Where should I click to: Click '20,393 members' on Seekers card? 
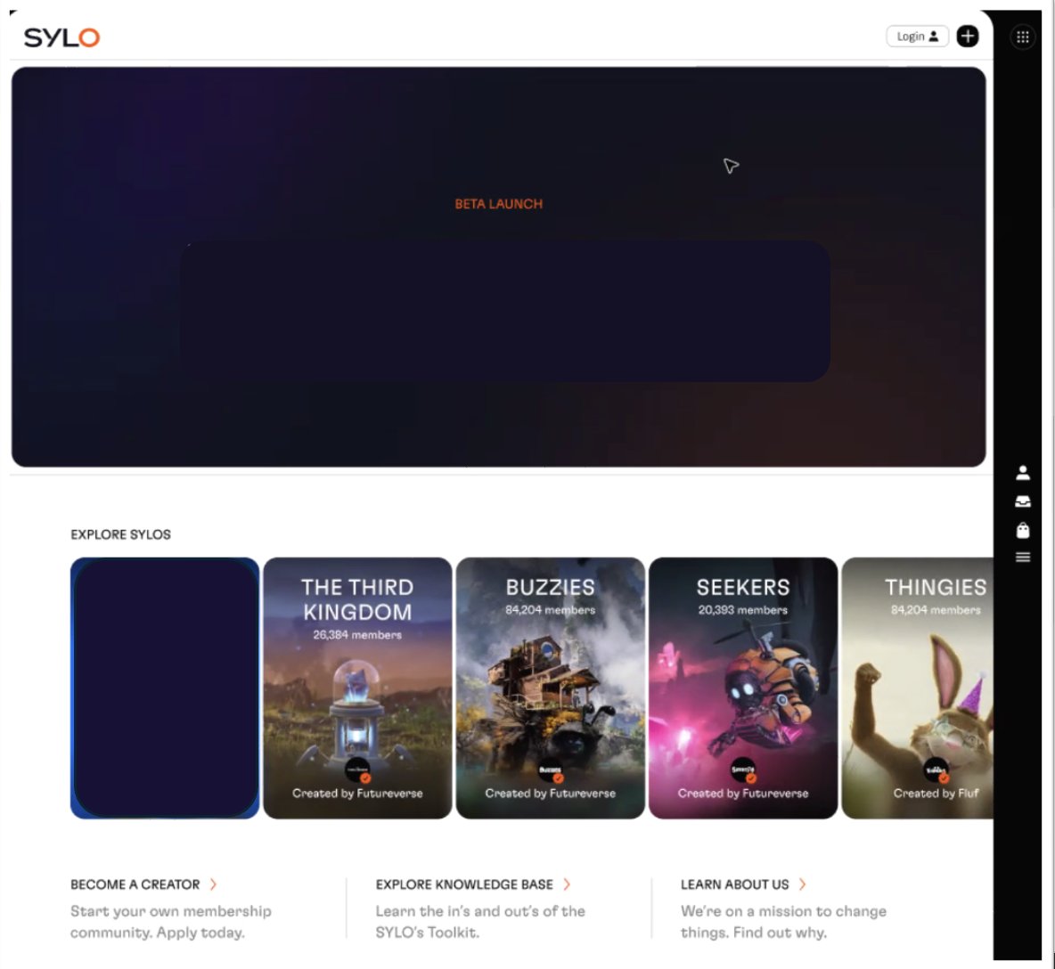click(x=743, y=610)
